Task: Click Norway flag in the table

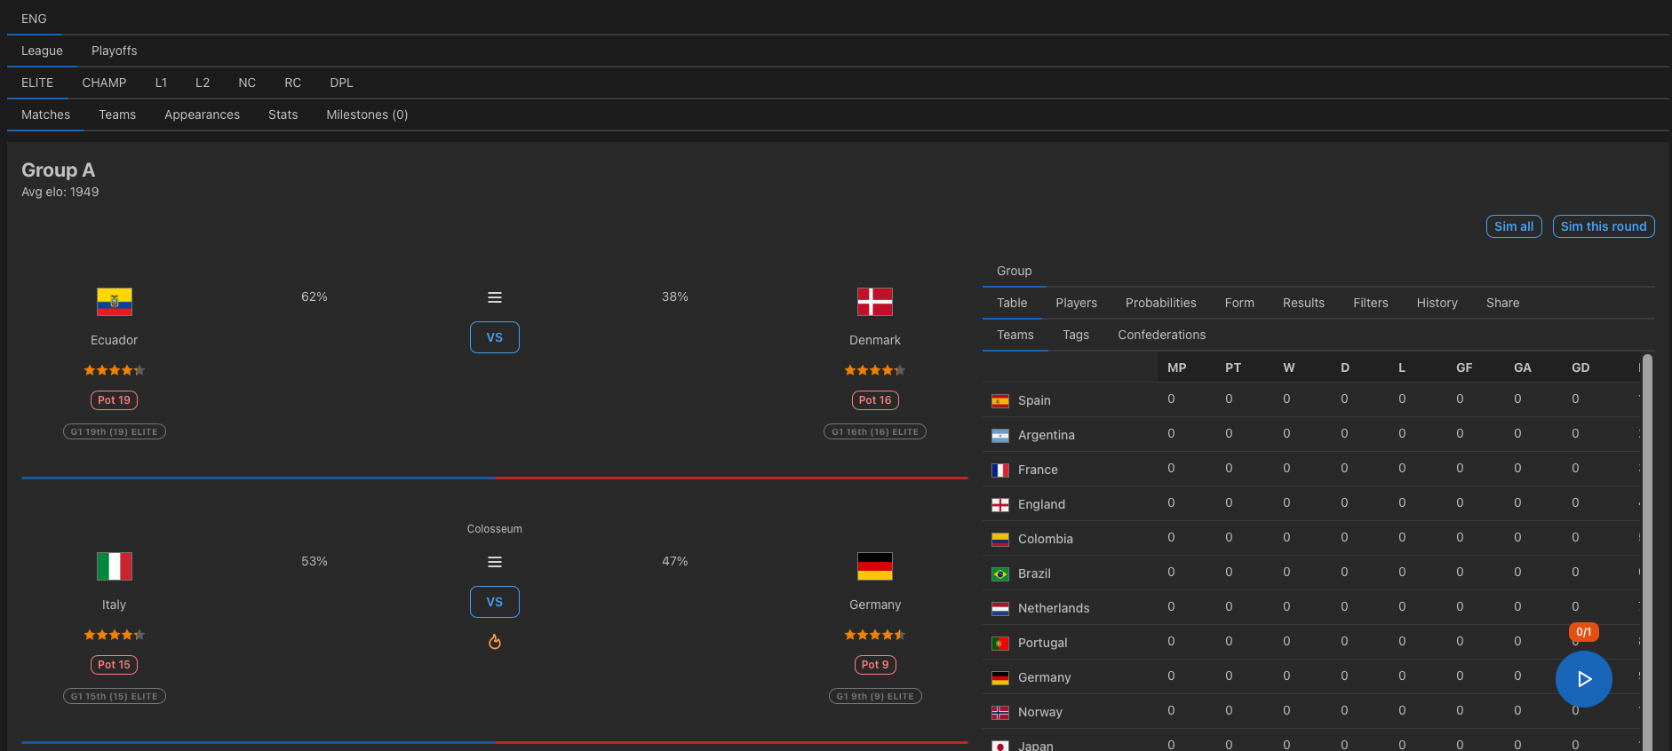Action: pos(1000,712)
